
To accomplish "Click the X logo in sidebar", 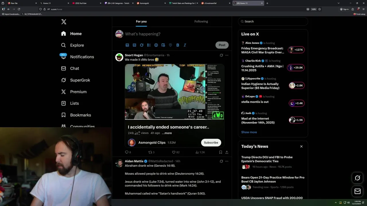I will [x=64, y=22].
